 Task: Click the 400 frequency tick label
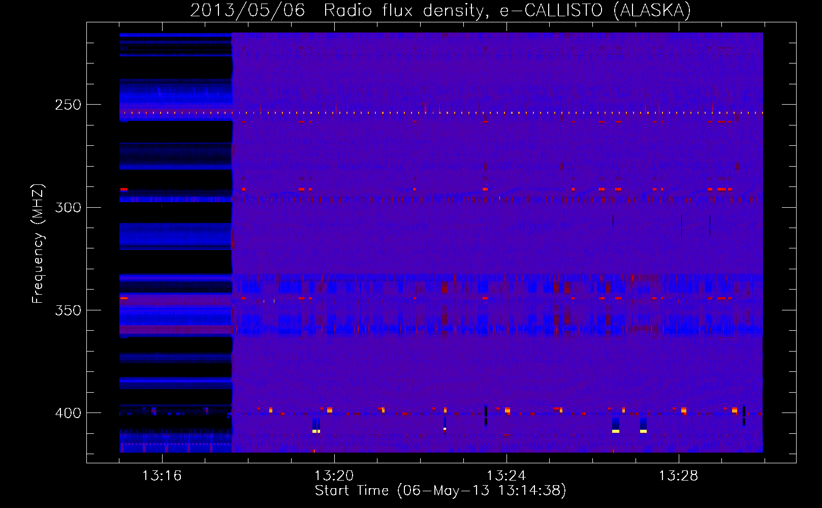(x=68, y=413)
